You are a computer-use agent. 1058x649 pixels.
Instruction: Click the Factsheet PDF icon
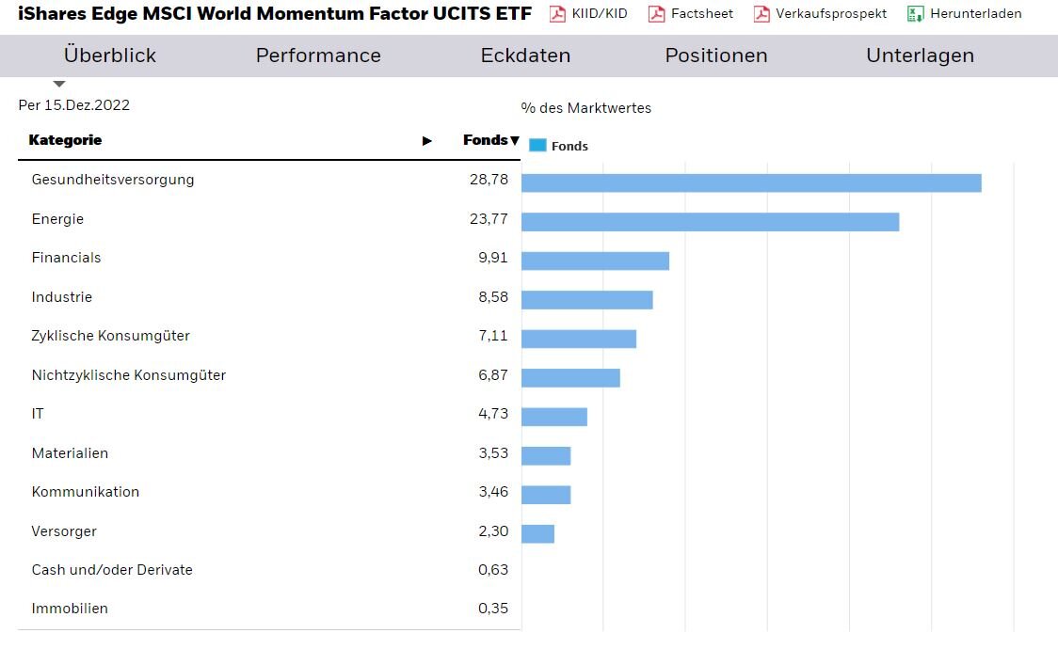coord(656,13)
